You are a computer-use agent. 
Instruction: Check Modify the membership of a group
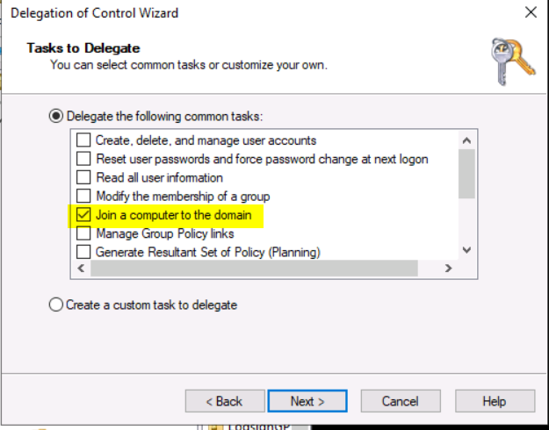tap(83, 196)
